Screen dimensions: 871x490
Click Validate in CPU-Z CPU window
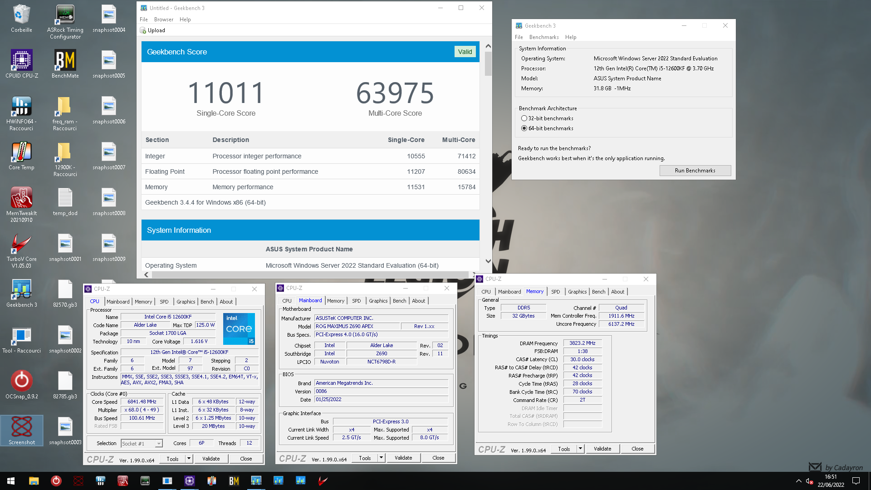tap(211, 459)
